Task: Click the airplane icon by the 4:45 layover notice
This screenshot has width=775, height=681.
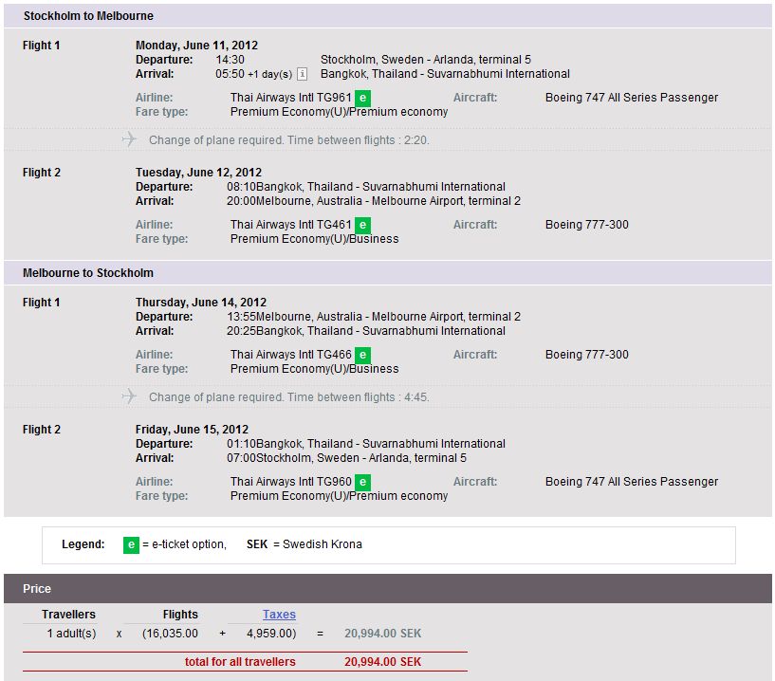Action: (129, 396)
